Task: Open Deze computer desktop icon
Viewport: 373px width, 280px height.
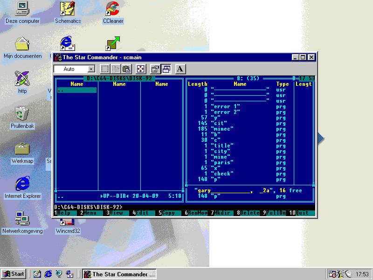Action: click(22, 13)
